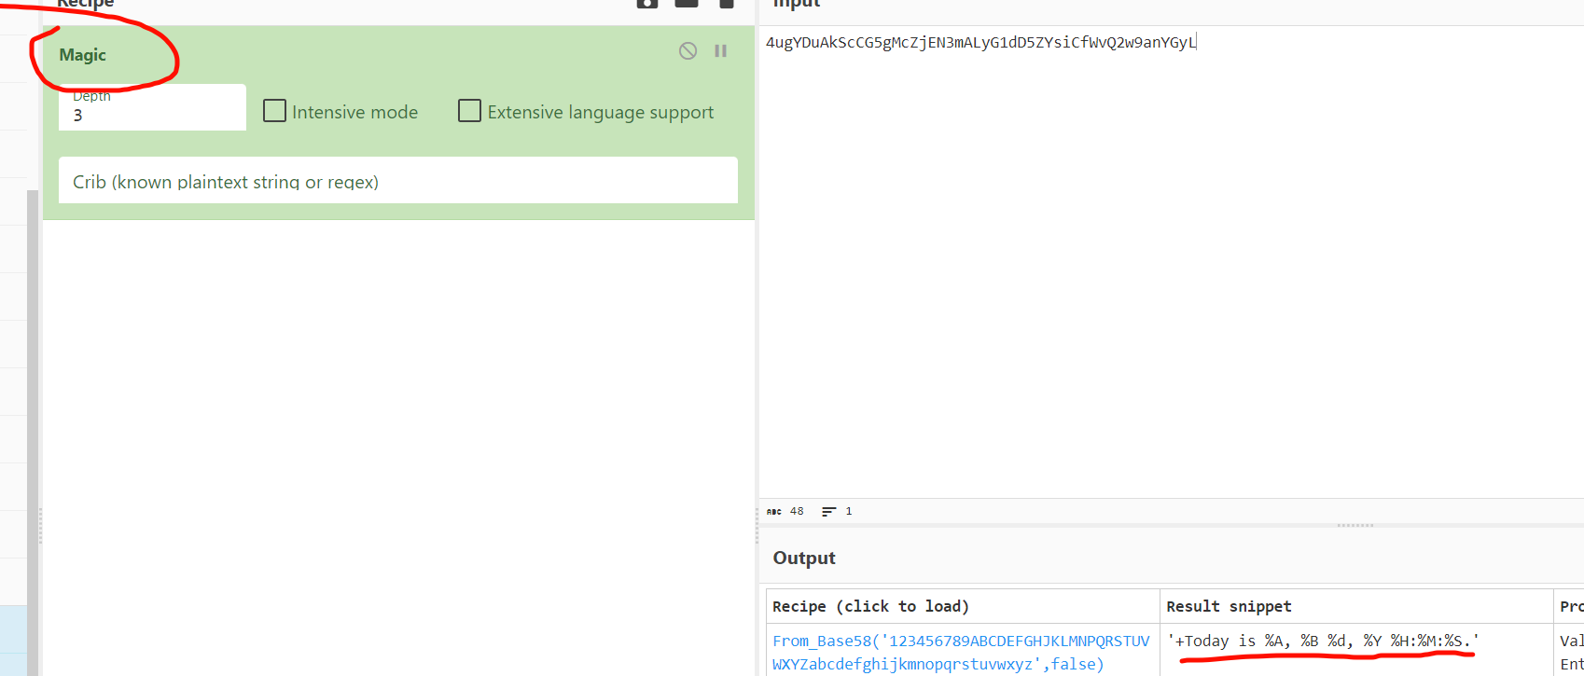The height and width of the screenshot is (676, 1584).
Task: Disable the Magic operation
Action: (688, 51)
